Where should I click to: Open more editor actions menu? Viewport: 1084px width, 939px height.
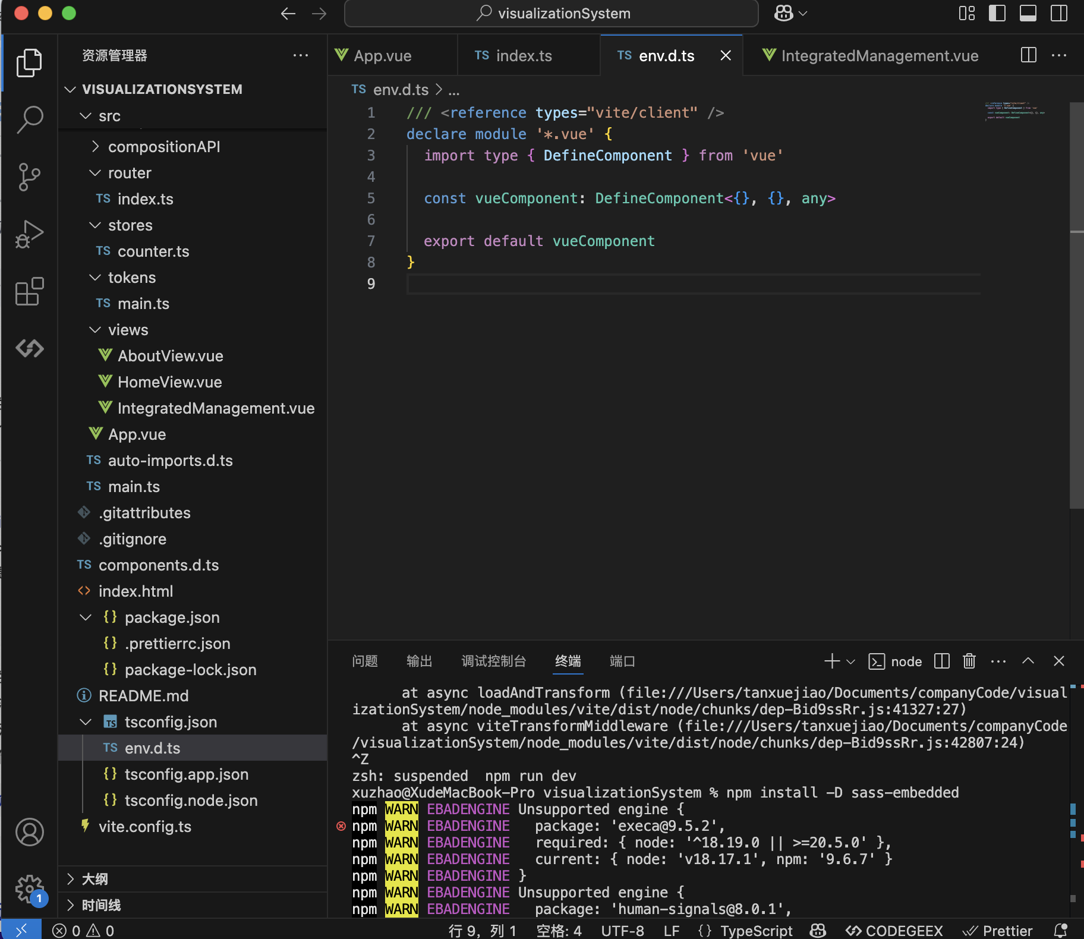pos(1059,55)
